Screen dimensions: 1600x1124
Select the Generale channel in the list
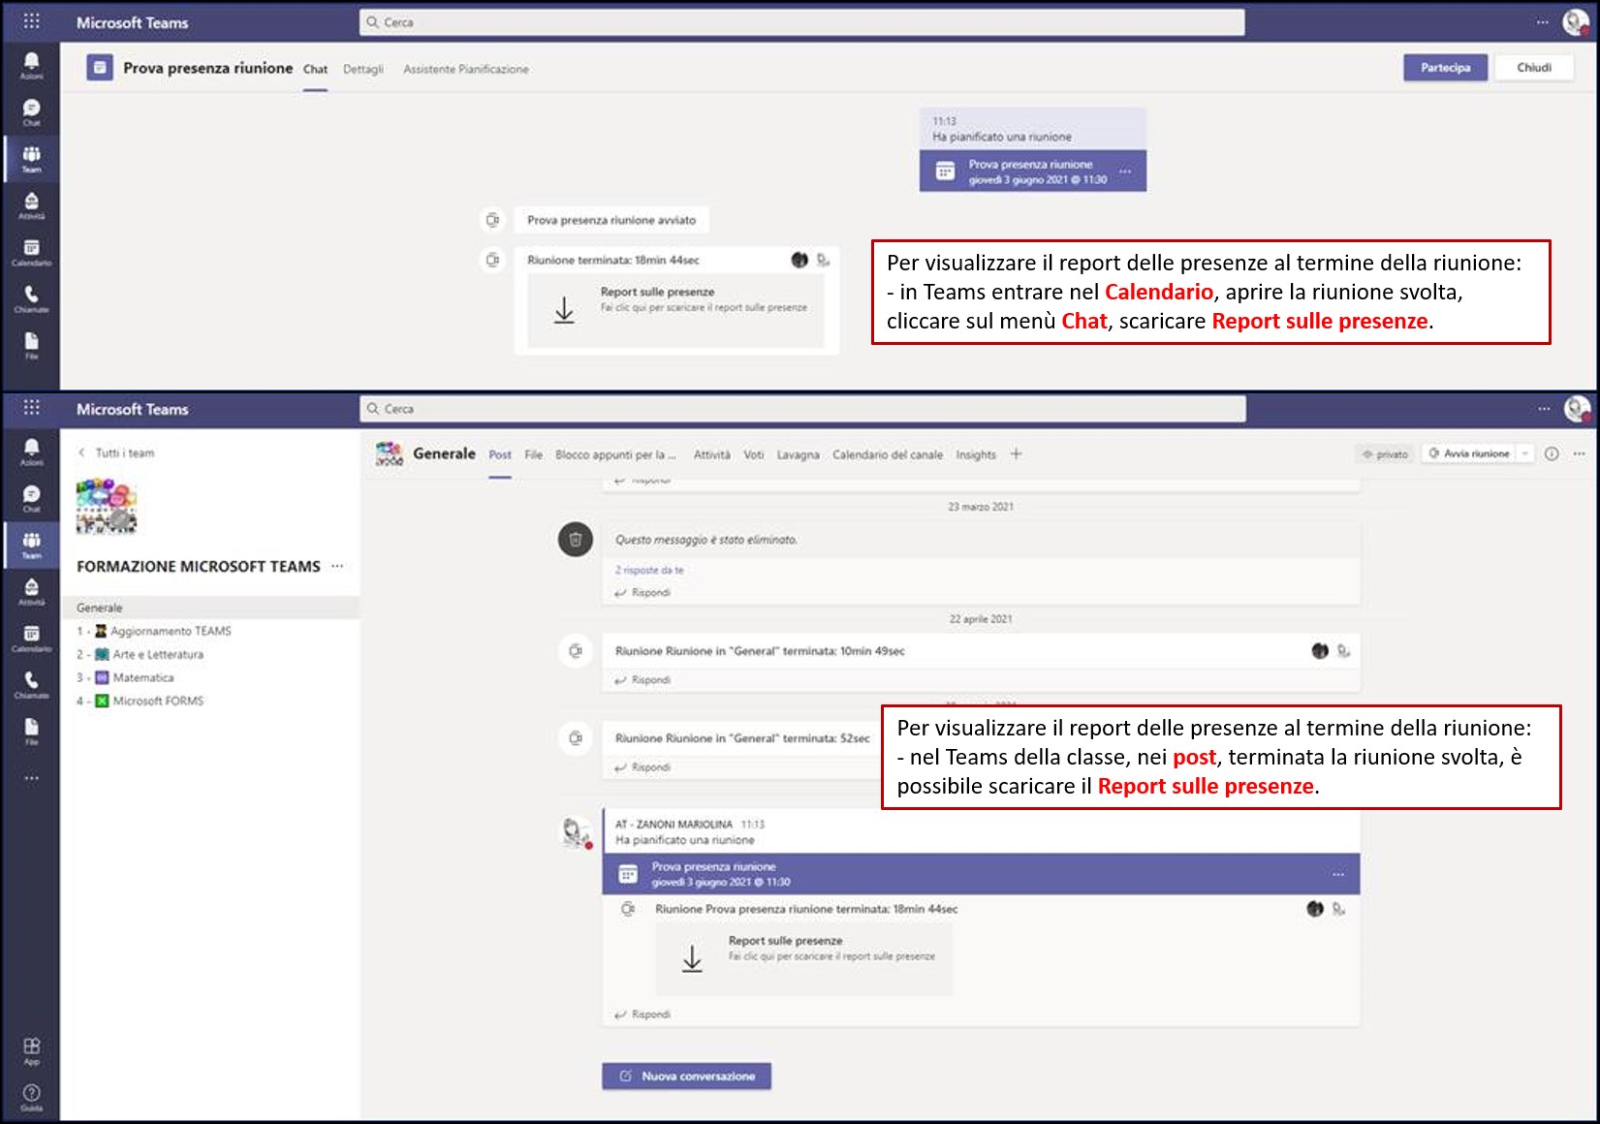click(x=209, y=608)
